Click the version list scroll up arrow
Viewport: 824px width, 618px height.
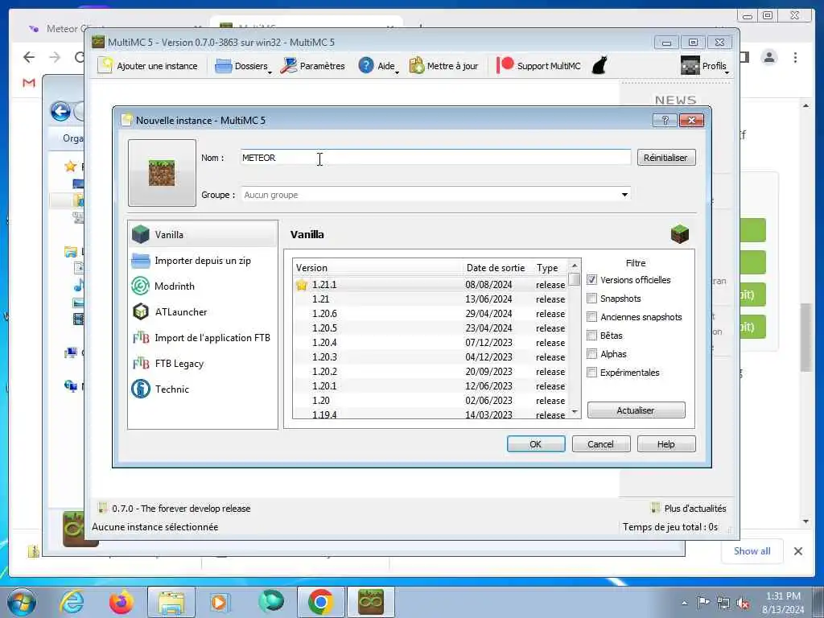(x=575, y=266)
